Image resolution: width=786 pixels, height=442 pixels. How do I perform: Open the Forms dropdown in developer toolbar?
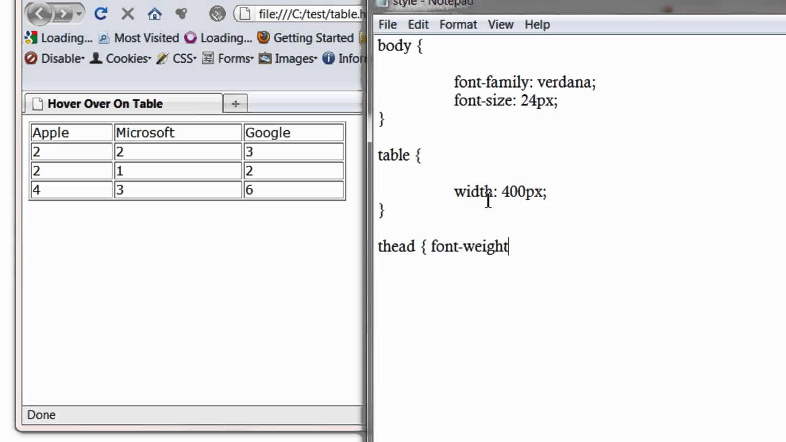(228, 58)
